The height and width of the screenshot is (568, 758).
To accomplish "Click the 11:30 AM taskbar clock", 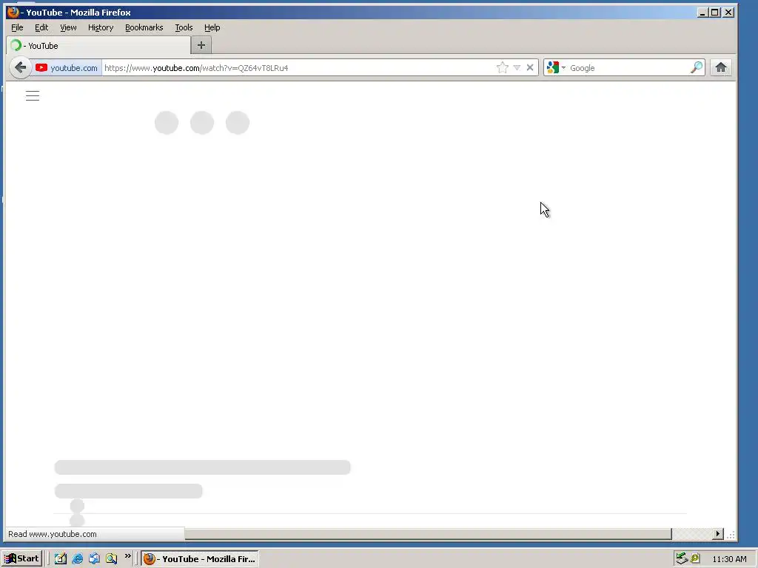I will (x=729, y=559).
